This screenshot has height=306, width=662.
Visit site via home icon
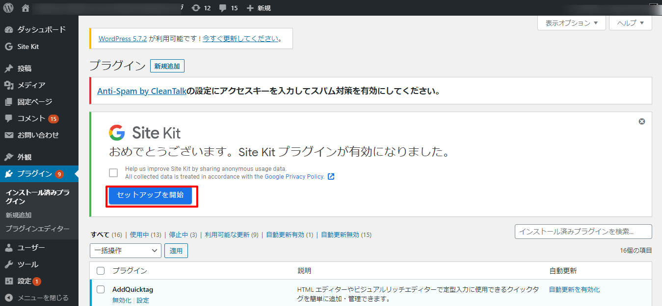coord(26,8)
